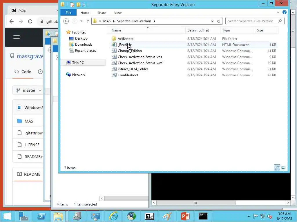Click New folder quick access icon
The width and height of the screenshot is (297, 222).
[78, 5]
